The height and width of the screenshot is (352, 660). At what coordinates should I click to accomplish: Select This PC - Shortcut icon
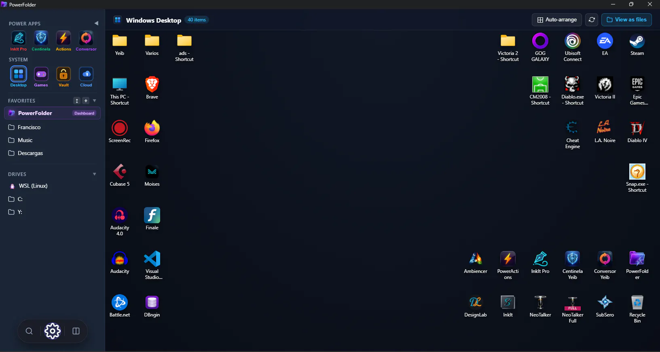(x=120, y=91)
